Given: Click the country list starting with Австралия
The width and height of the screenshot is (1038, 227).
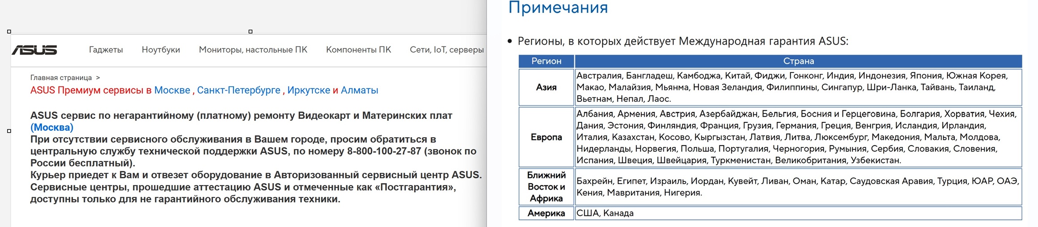Looking at the screenshot, I should coord(798,87).
